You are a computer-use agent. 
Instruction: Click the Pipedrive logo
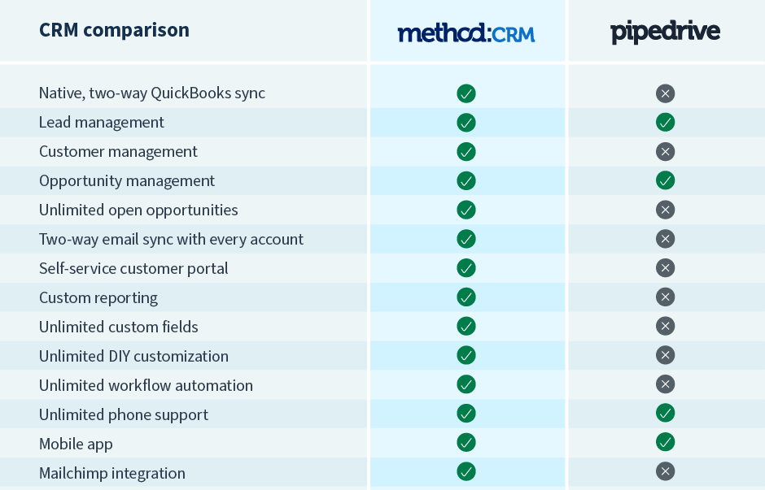pyautogui.click(x=665, y=33)
